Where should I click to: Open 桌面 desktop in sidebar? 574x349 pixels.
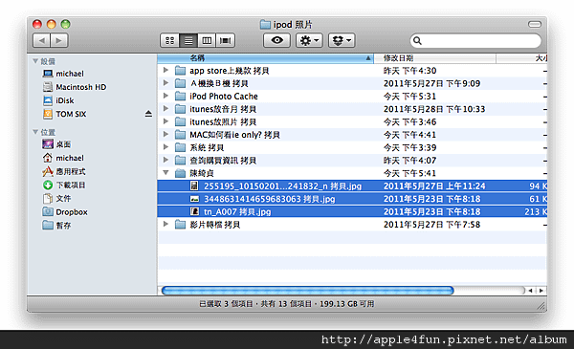56,144
